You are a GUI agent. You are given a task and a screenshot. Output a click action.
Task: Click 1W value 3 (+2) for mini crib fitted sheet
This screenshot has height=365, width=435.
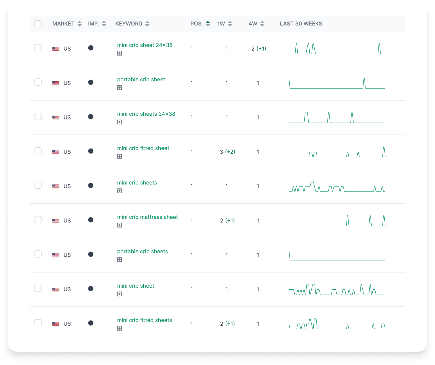coord(227,152)
